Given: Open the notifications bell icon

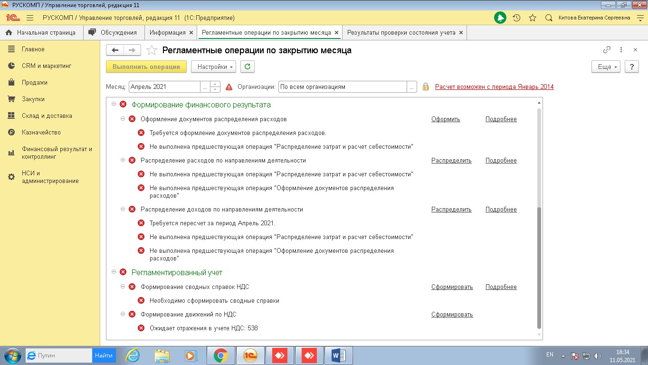Looking at the screenshot, I should pos(500,18).
